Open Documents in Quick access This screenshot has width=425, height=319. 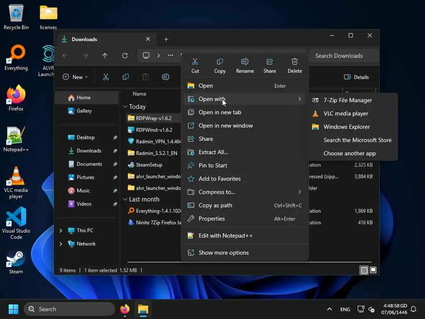click(87, 164)
